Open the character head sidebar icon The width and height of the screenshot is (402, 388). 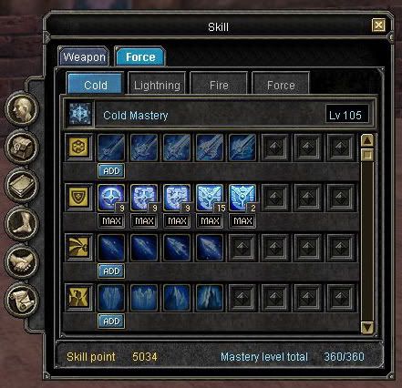[x=22, y=108]
